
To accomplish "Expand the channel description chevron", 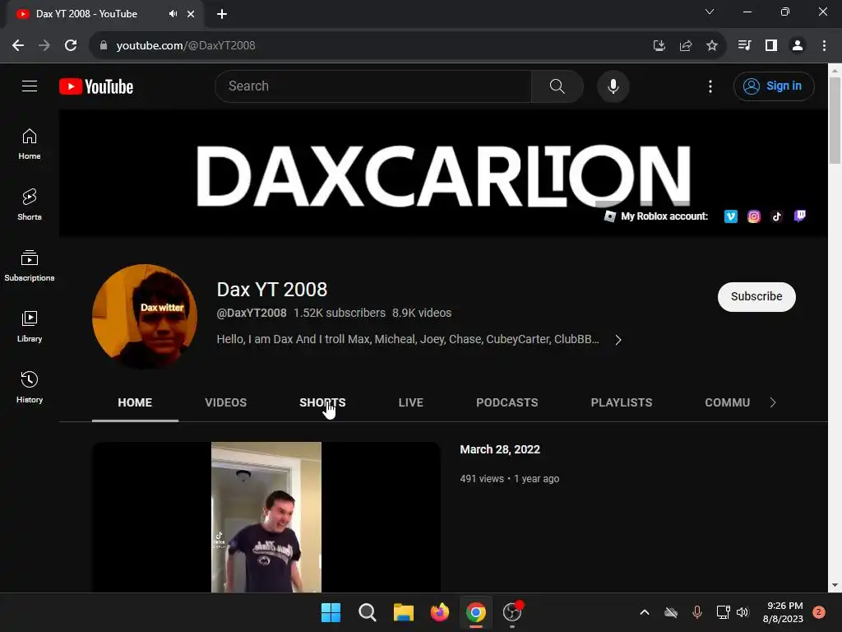I will [x=618, y=340].
